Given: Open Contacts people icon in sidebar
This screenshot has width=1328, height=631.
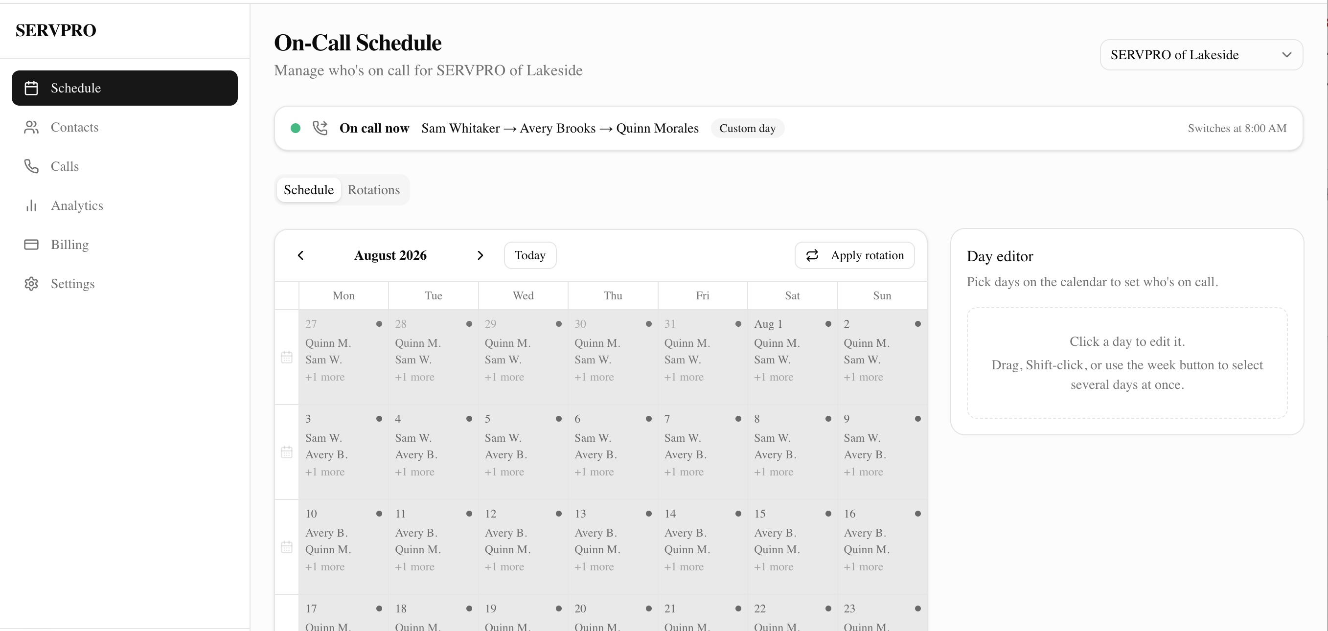Looking at the screenshot, I should point(31,127).
